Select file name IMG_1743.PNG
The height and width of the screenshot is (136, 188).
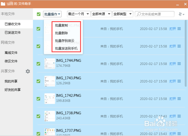[69, 78]
